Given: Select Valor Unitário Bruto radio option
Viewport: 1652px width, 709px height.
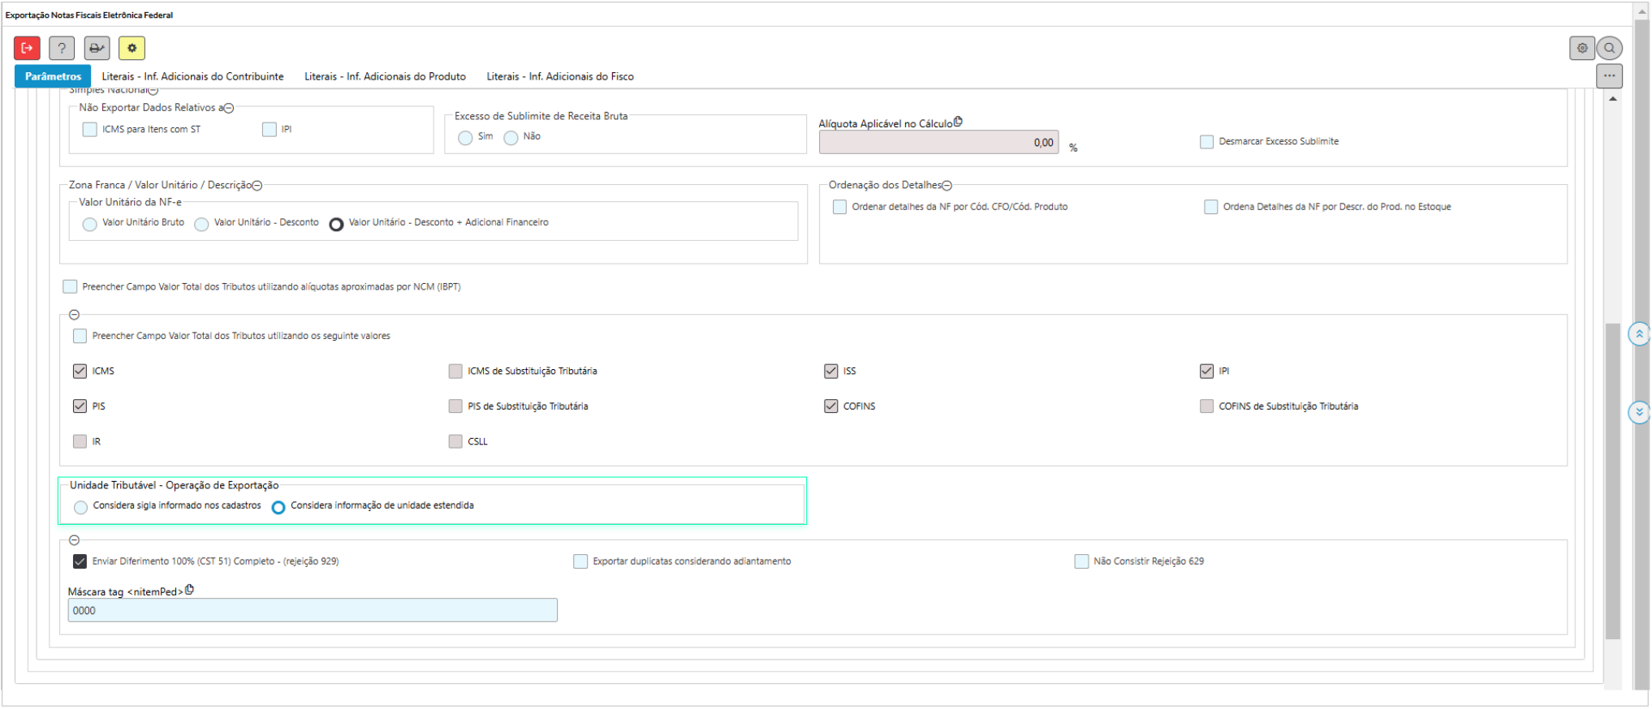Looking at the screenshot, I should pyautogui.click(x=89, y=225).
